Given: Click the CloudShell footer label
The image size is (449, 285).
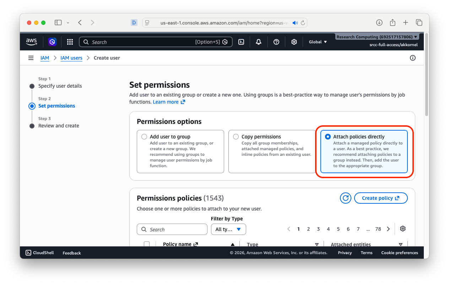Looking at the screenshot, I should pos(43,253).
